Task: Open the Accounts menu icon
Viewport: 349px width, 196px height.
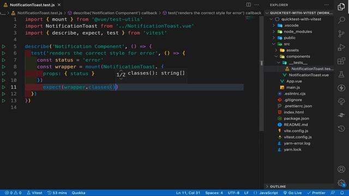Action: (x=341, y=169)
